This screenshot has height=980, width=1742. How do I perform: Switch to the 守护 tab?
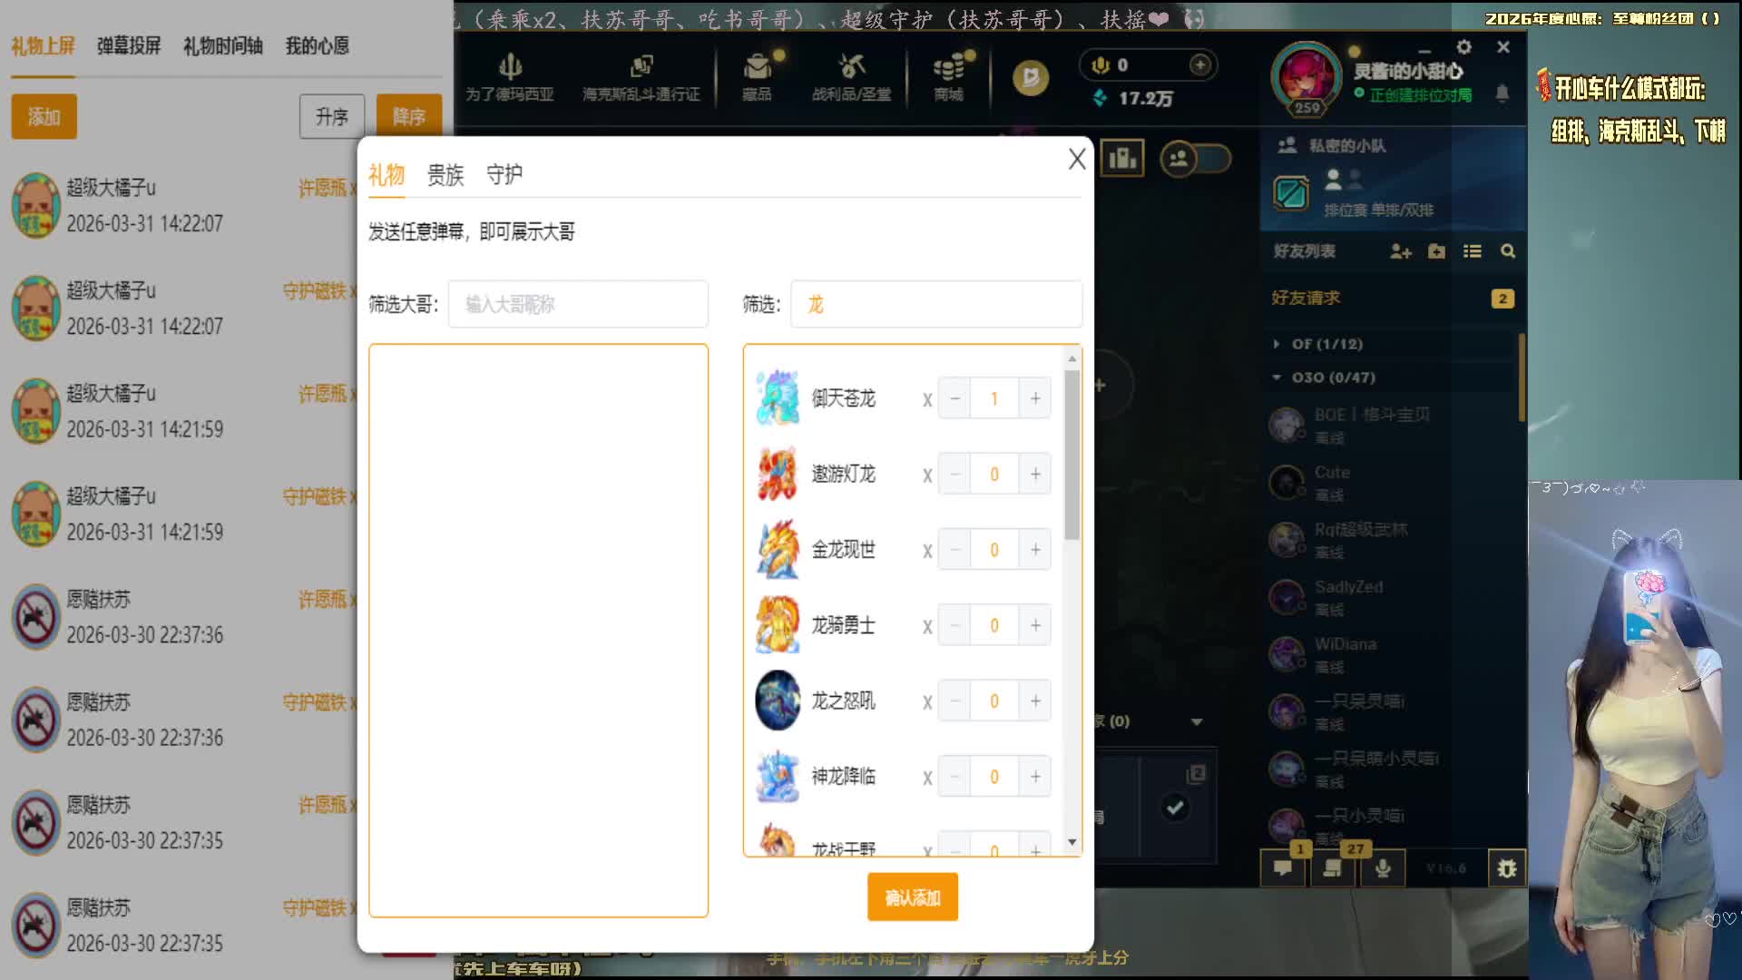click(x=504, y=174)
